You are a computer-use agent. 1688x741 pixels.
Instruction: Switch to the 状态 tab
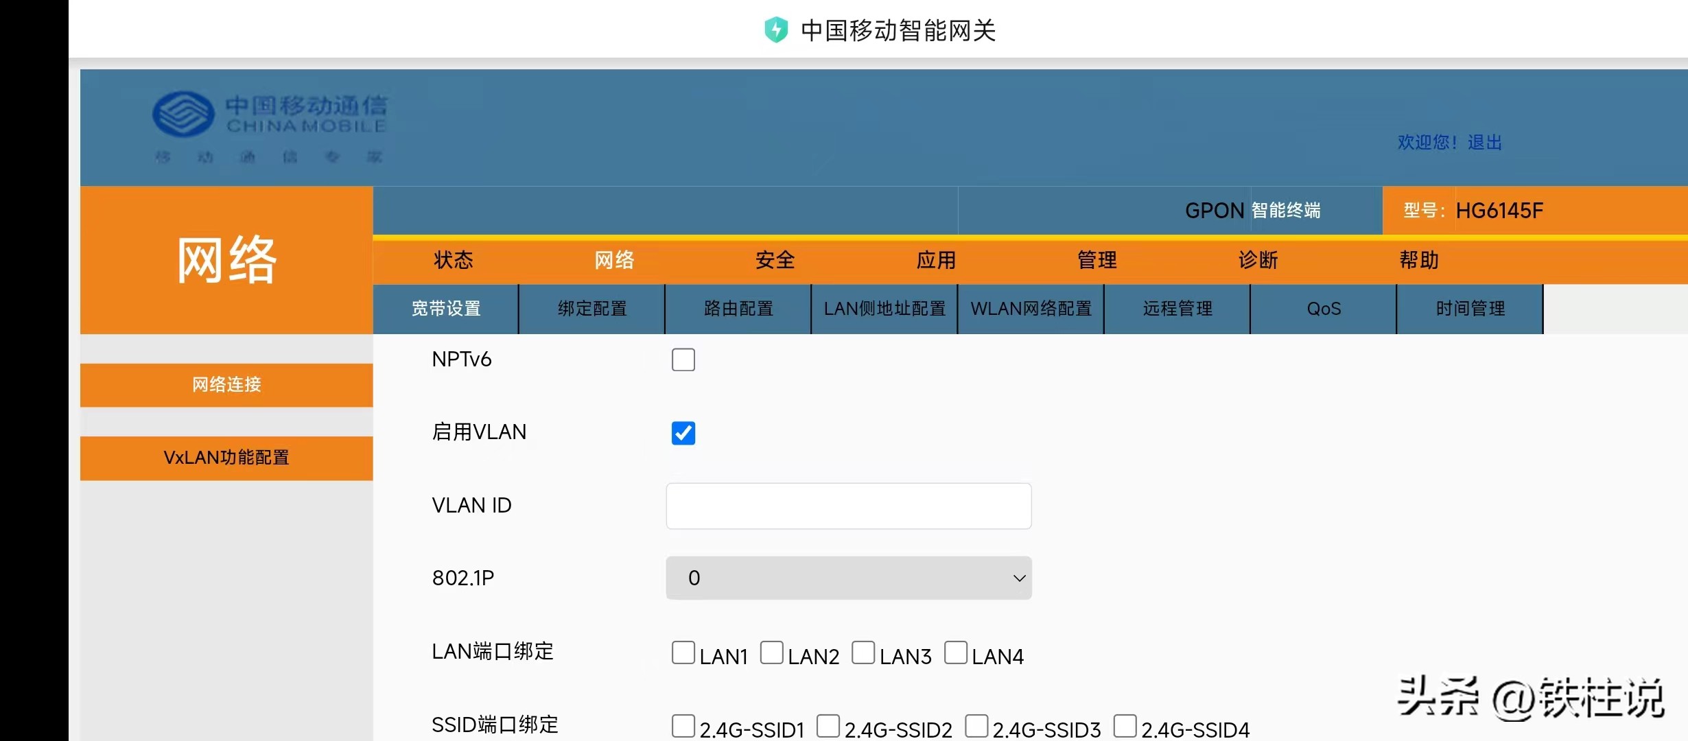[454, 261]
